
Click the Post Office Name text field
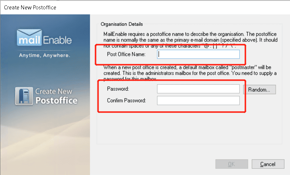pos(198,54)
